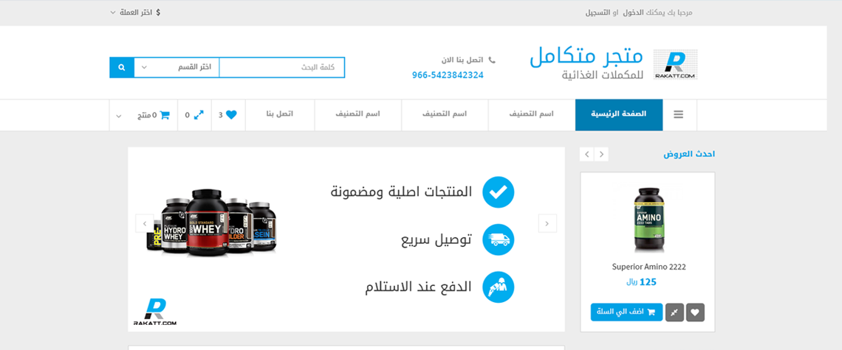The image size is (842, 350).
Task: Click the blue search magnifier button
Action: 121,68
